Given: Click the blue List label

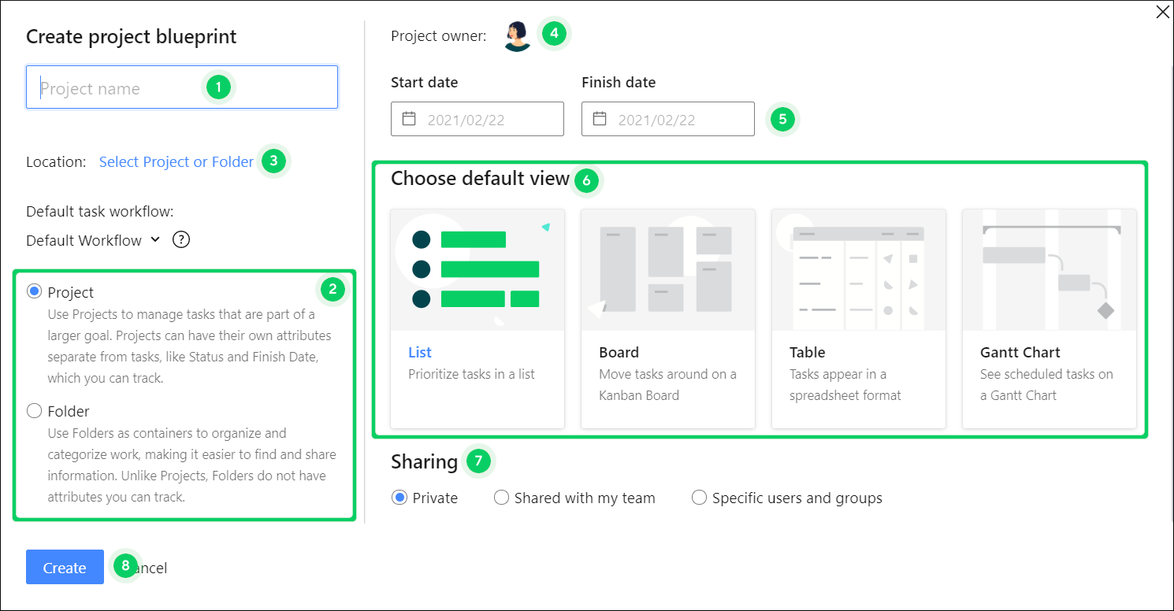Looking at the screenshot, I should [420, 352].
